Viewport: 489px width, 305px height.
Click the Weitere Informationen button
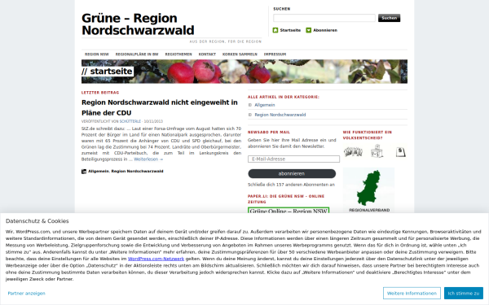click(x=412, y=293)
